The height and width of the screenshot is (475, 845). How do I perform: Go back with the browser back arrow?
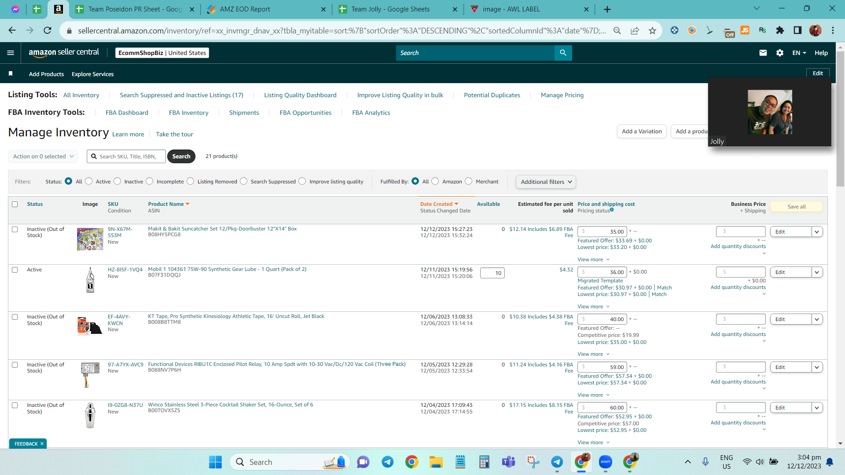(x=12, y=30)
